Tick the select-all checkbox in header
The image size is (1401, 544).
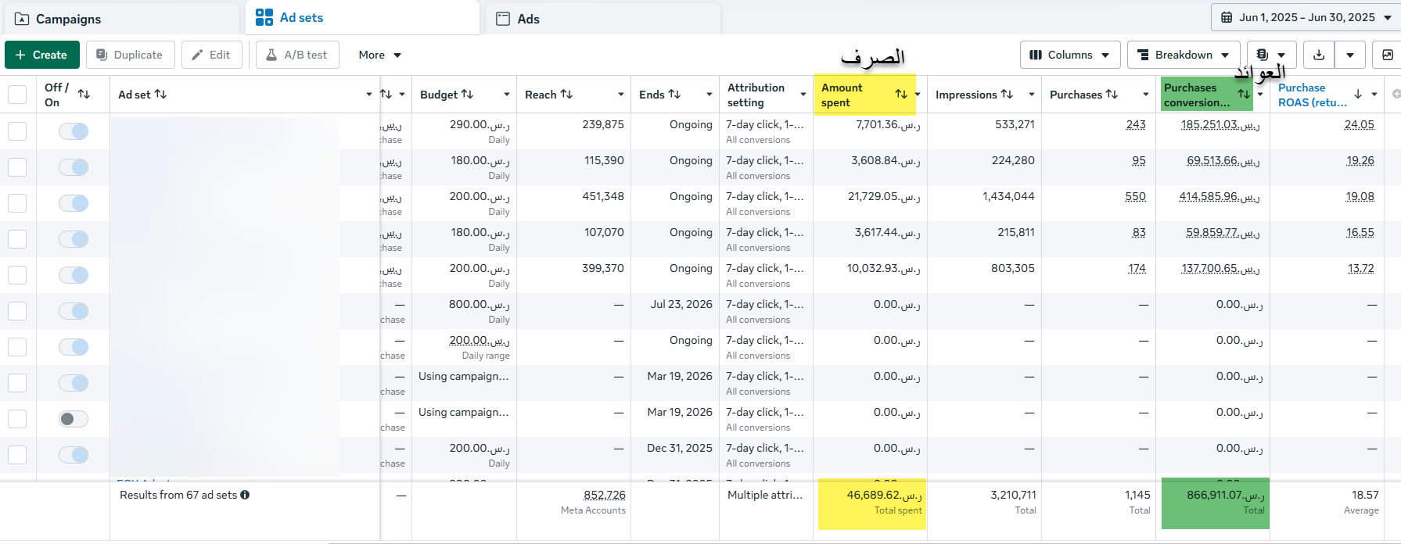tap(17, 95)
